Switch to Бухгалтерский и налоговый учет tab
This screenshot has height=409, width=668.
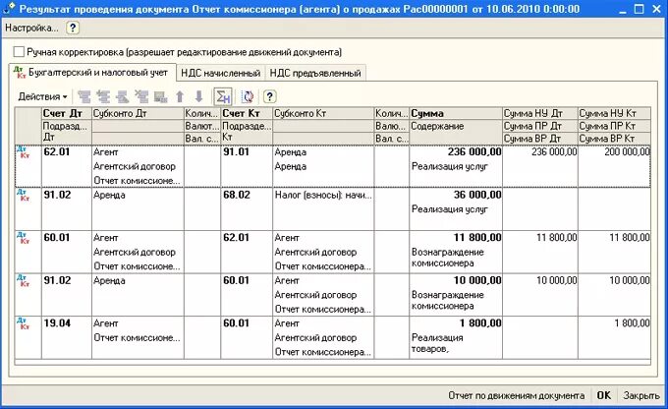[92, 73]
